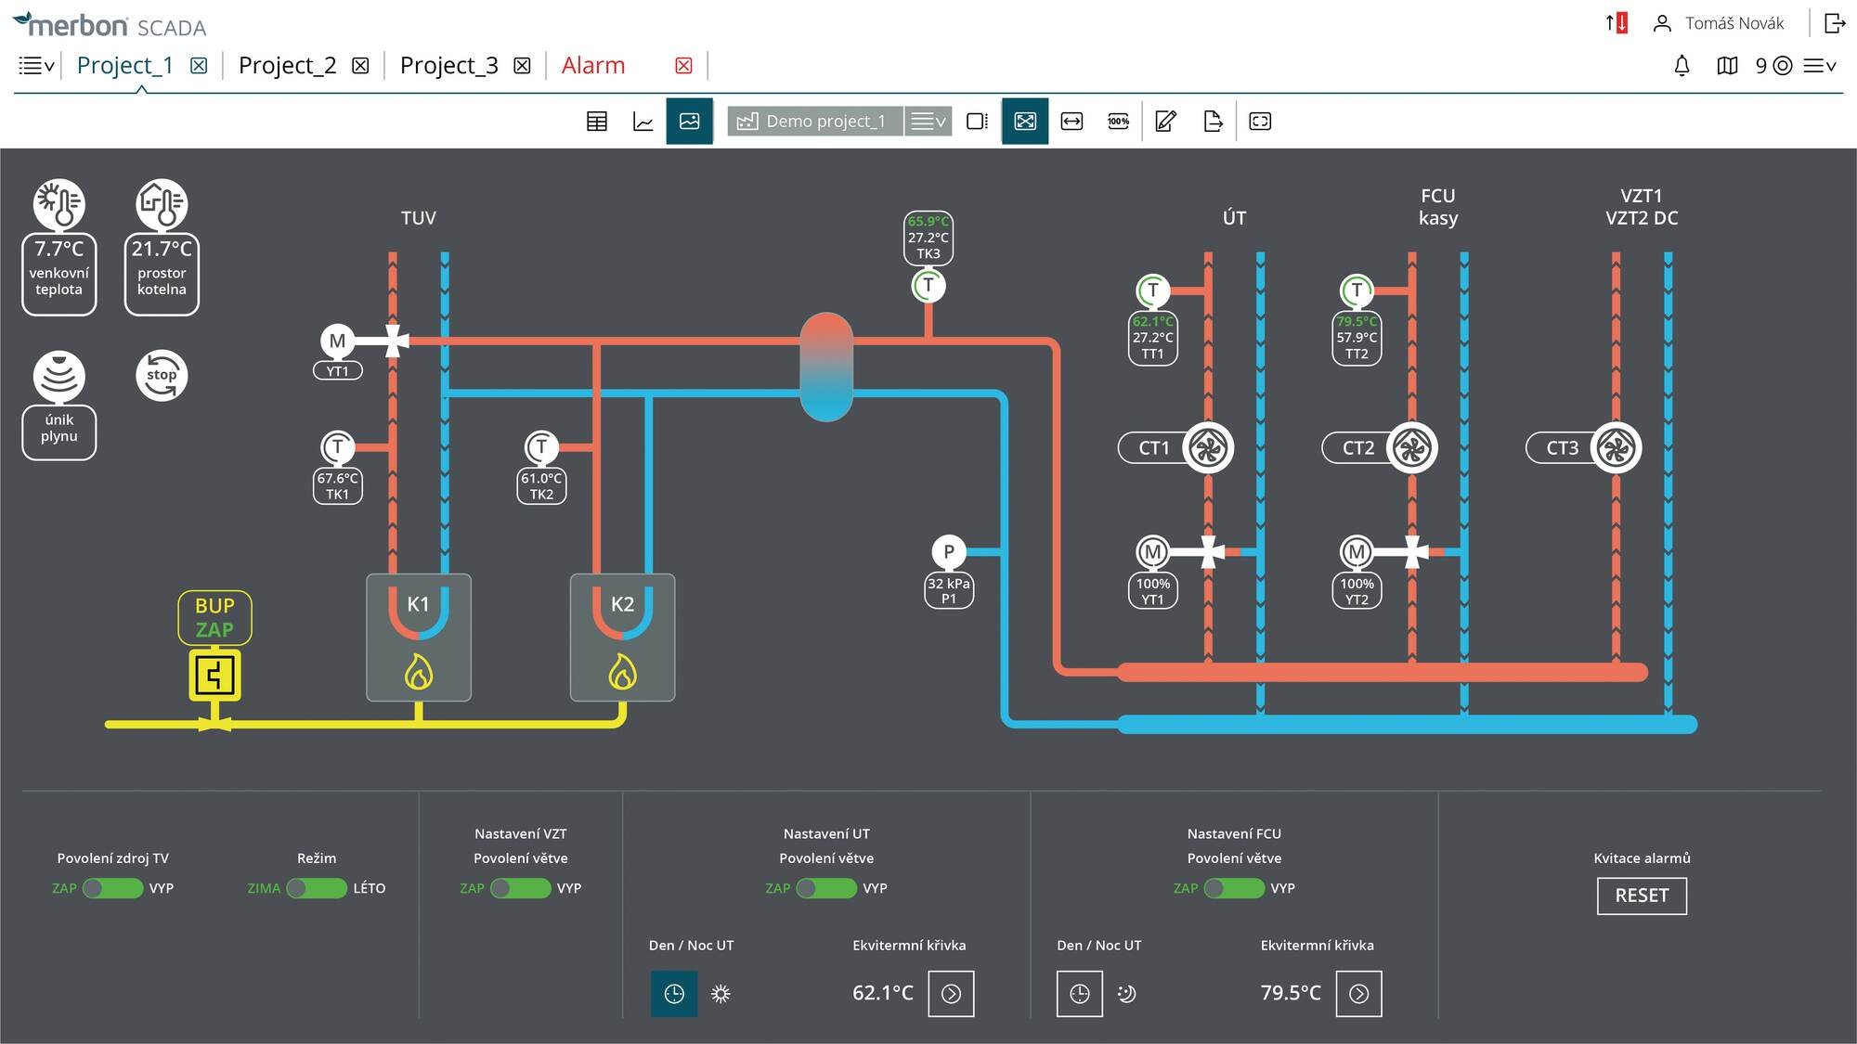This screenshot has width=1857, height=1044.
Task: Toggle the fit-to-screen icon
Action: [1025, 121]
